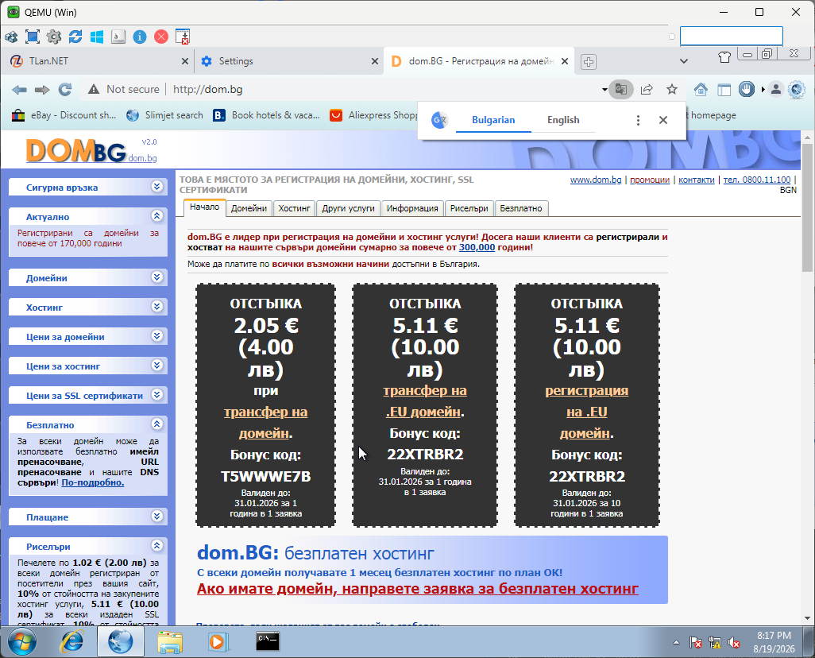
Task: Open the home page icon
Action: pos(701,90)
